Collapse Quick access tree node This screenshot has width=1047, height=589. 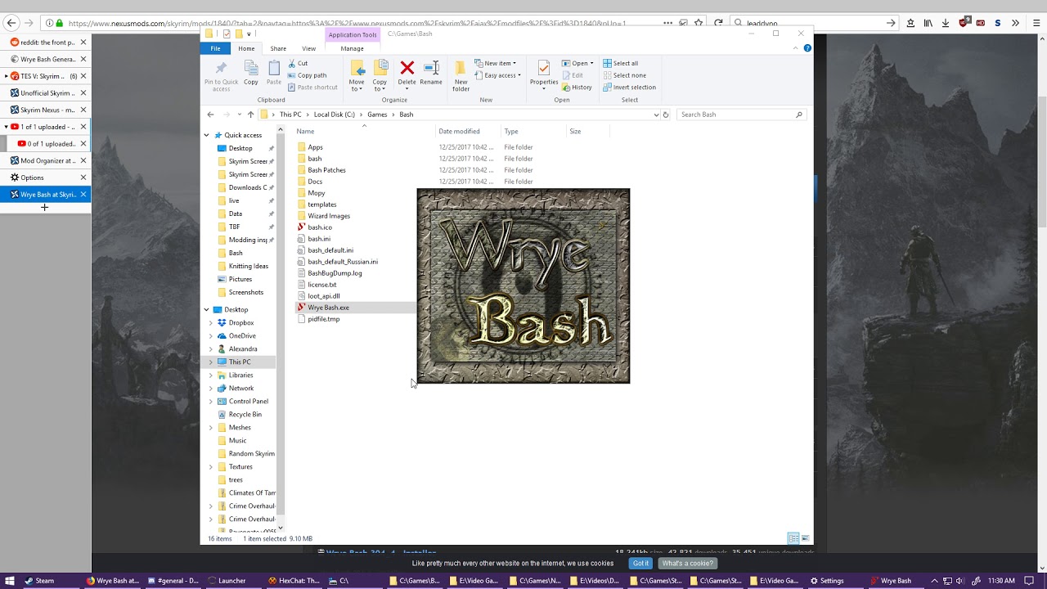(x=207, y=135)
